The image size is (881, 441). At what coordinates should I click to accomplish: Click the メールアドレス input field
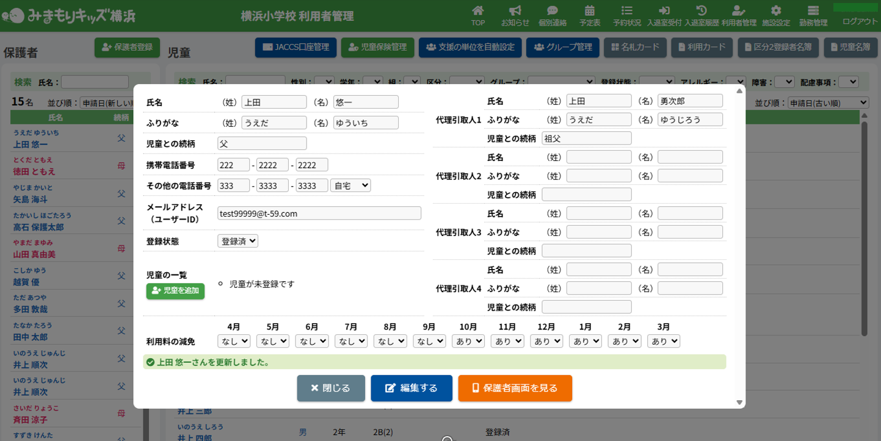(319, 213)
